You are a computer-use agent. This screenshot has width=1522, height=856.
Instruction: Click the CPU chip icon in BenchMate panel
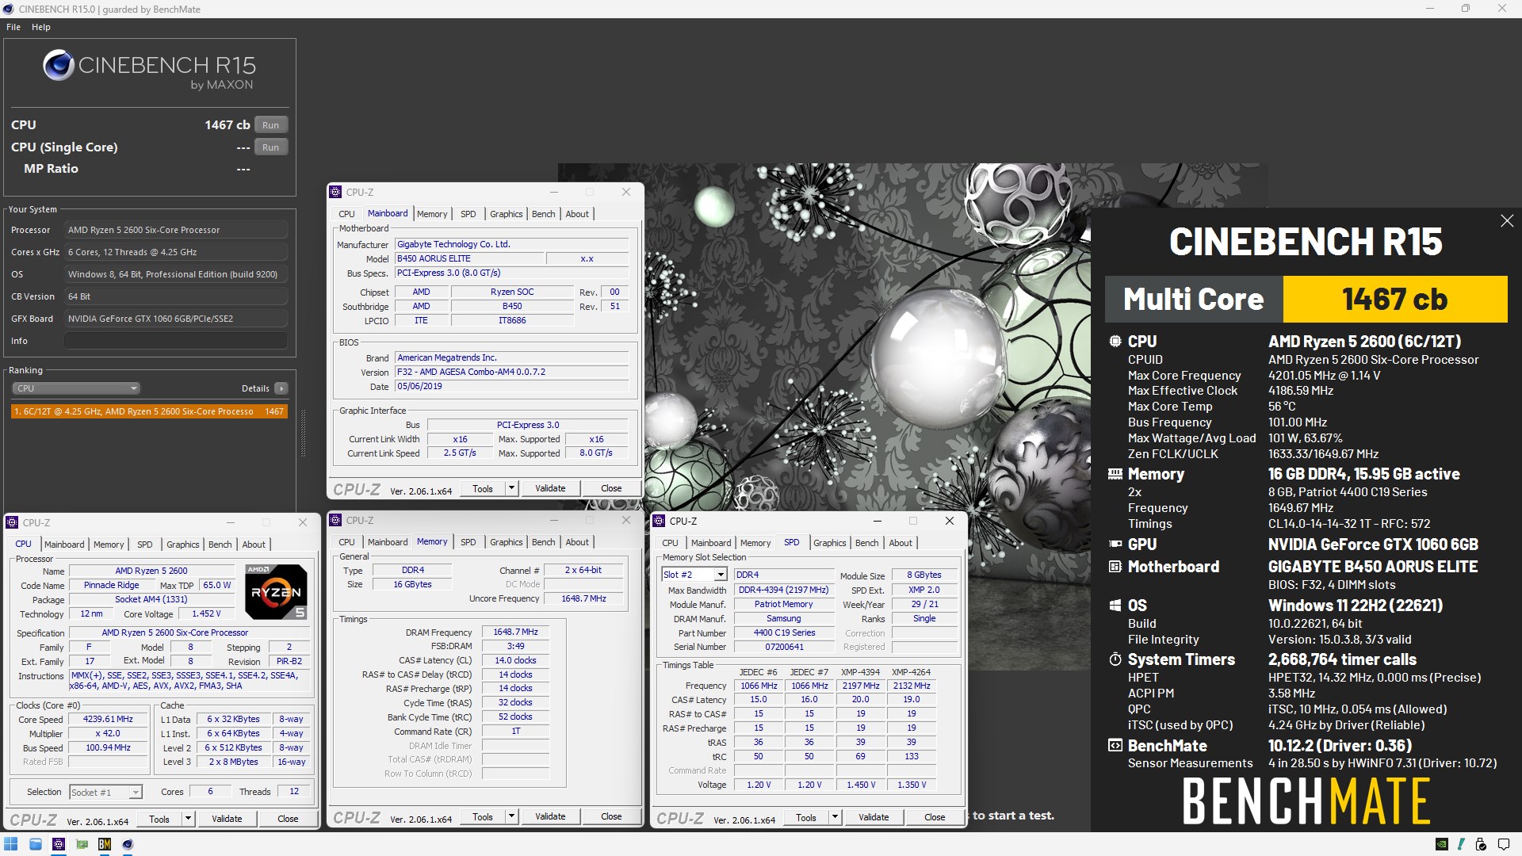point(1115,342)
